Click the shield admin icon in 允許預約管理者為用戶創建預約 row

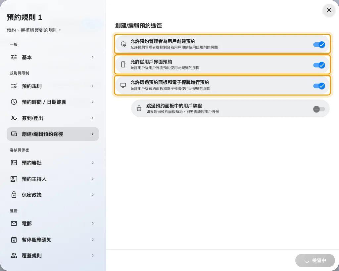pos(123,44)
